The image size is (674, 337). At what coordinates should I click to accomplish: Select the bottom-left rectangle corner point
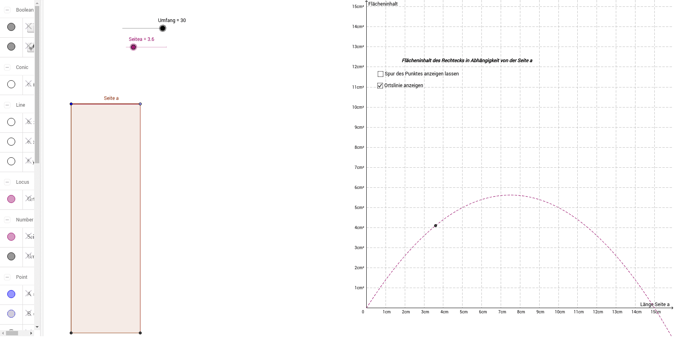71,333
